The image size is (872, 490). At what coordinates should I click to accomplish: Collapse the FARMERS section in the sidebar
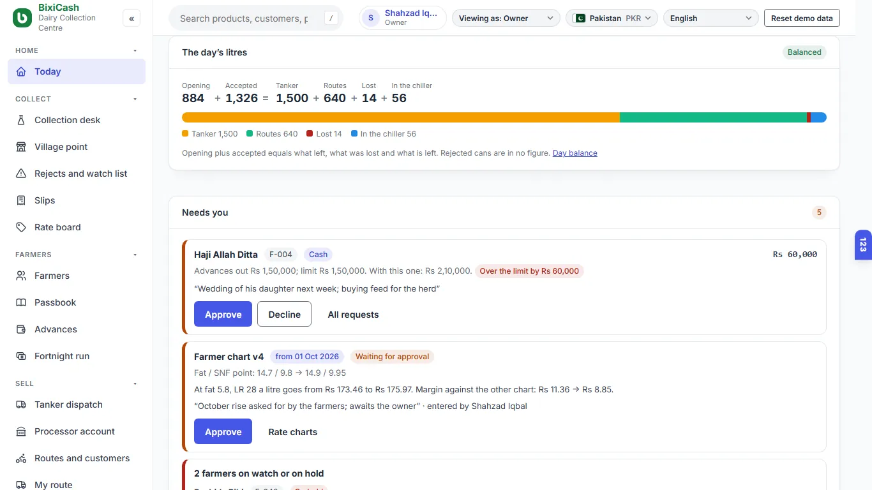point(135,255)
